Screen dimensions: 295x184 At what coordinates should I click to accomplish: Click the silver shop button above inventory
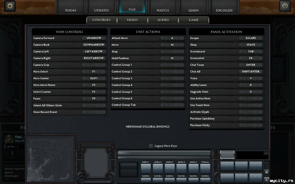coord(227,155)
